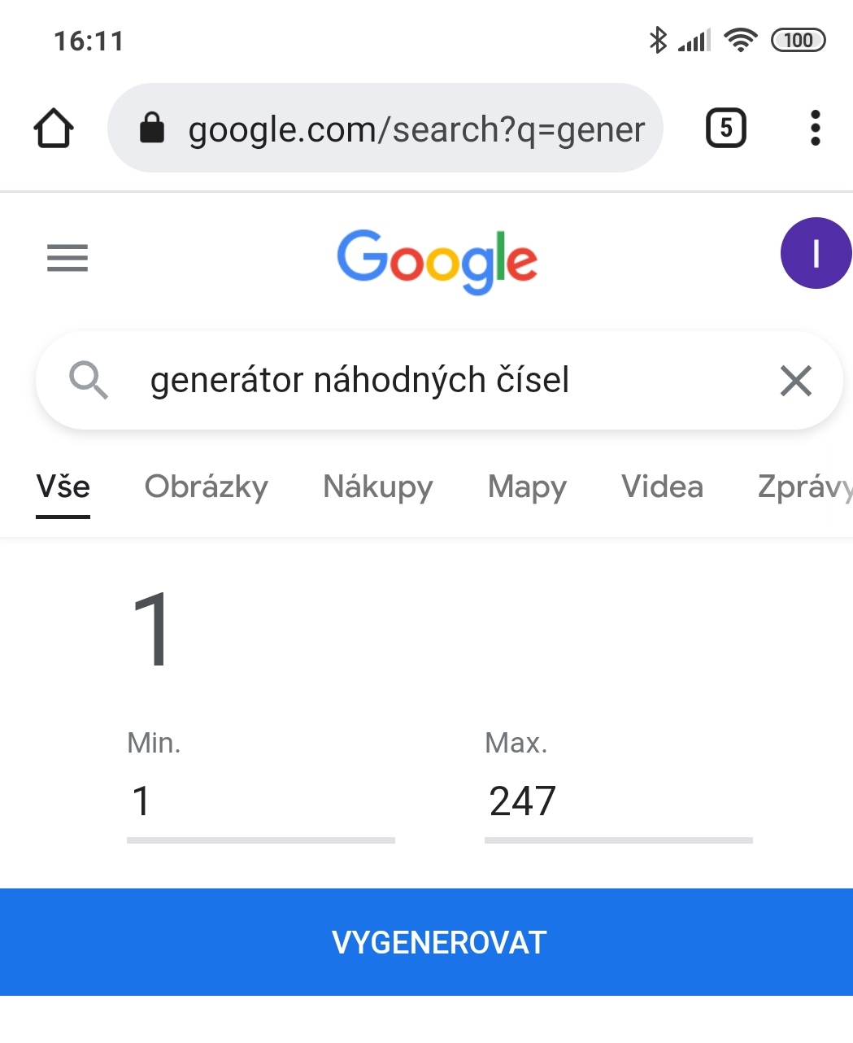Edit the Max. value field

(618, 801)
